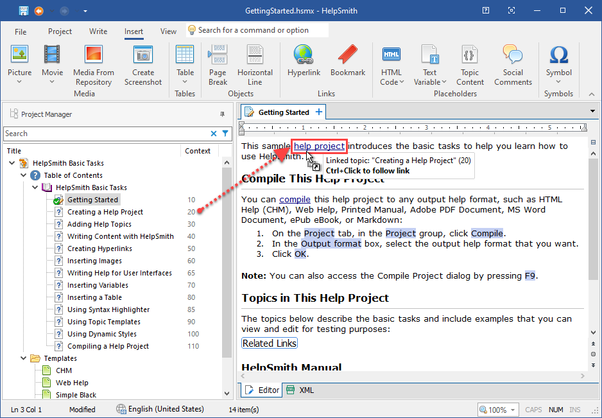This screenshot has height=418, width=602.
Task: Click the Save icon in title bar
Action: click(23, 11)
